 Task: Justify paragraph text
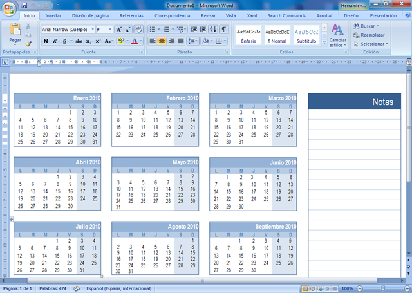click(x=181, y=41)
